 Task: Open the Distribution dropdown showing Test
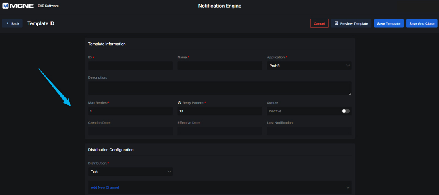pos(130,172)
